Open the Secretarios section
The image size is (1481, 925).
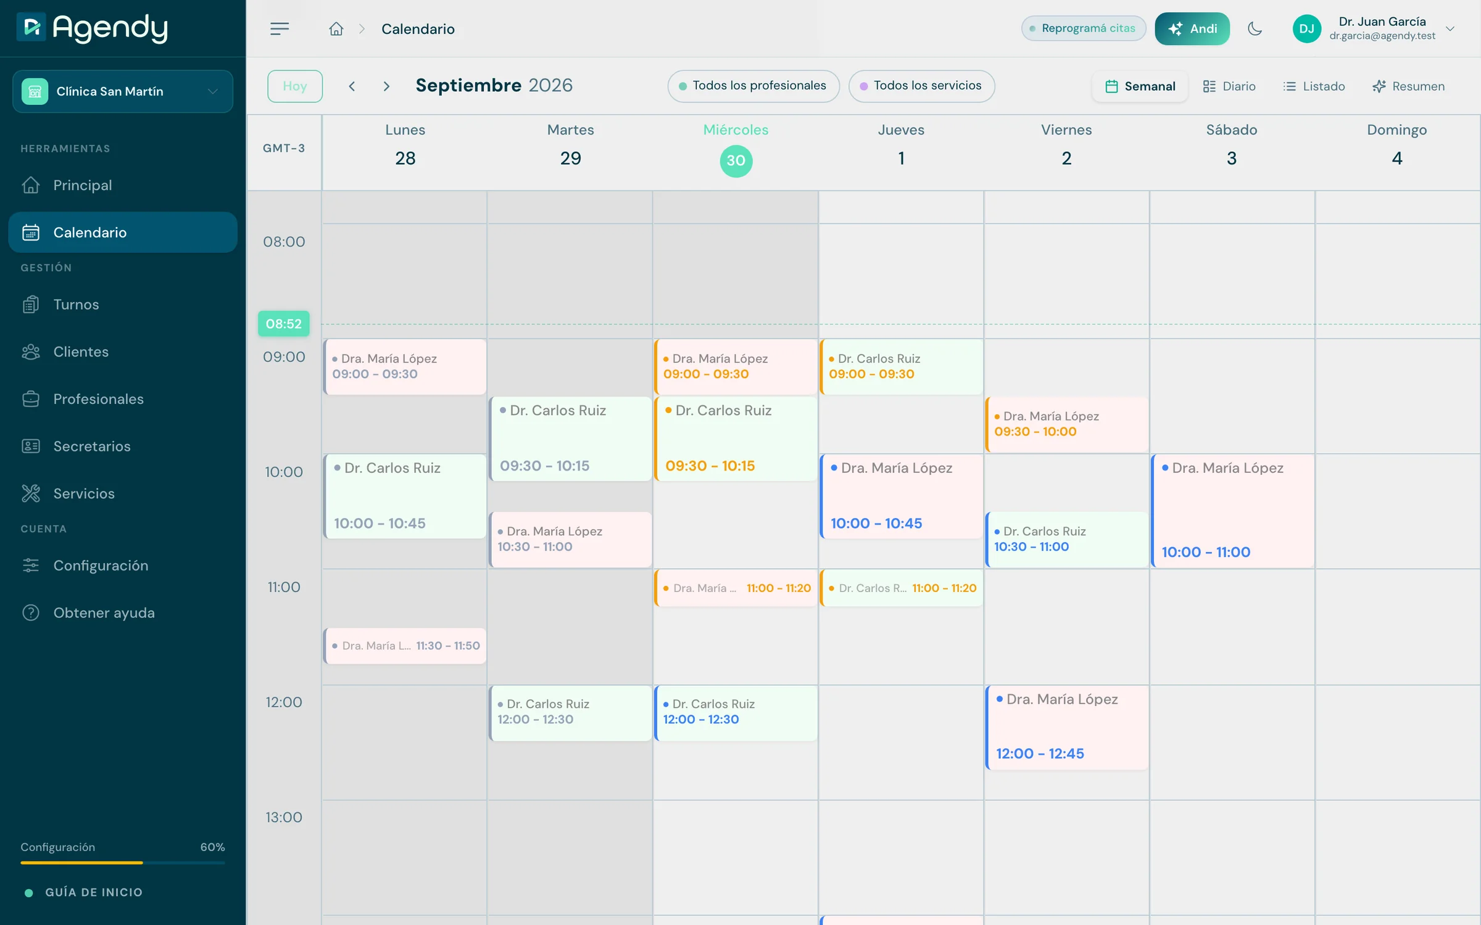(123, 446)
